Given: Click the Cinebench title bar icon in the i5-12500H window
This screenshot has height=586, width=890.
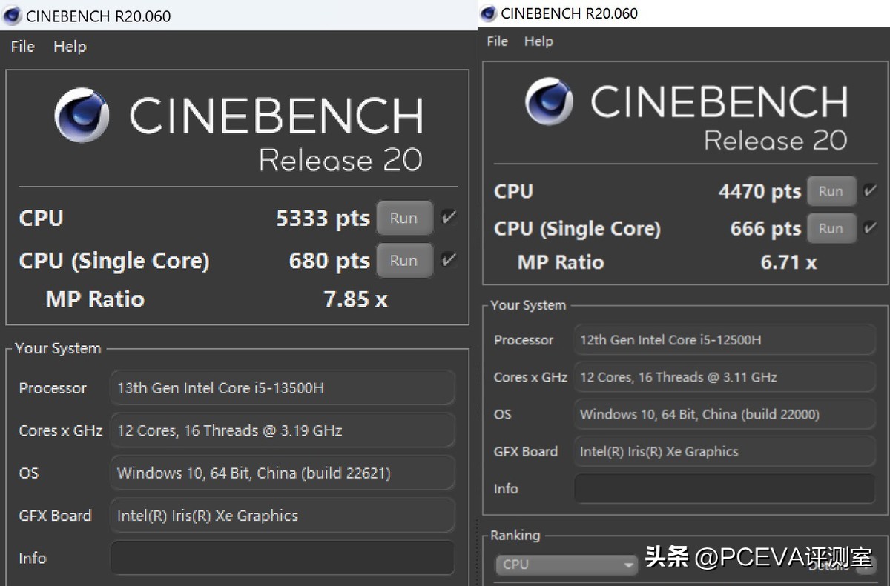Looking at the screenshot, I should coord(488,13).
